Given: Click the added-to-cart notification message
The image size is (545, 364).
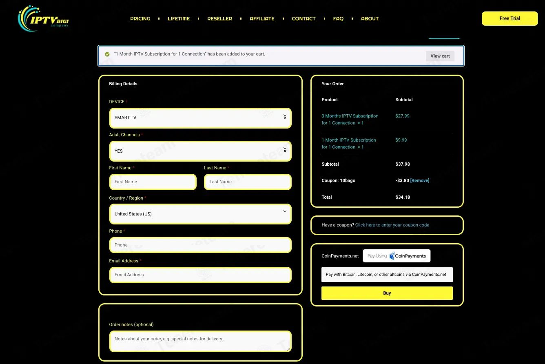Looking at the screenshot, I should (x=189, y=54).
